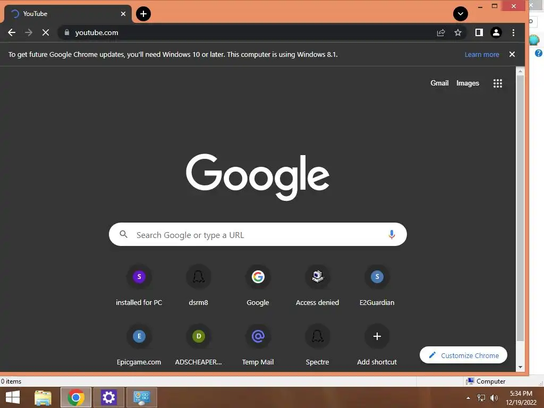This screenshot has width=544, height=408.
Task: Open Chrome's three-dot menu
Action: 514,32
